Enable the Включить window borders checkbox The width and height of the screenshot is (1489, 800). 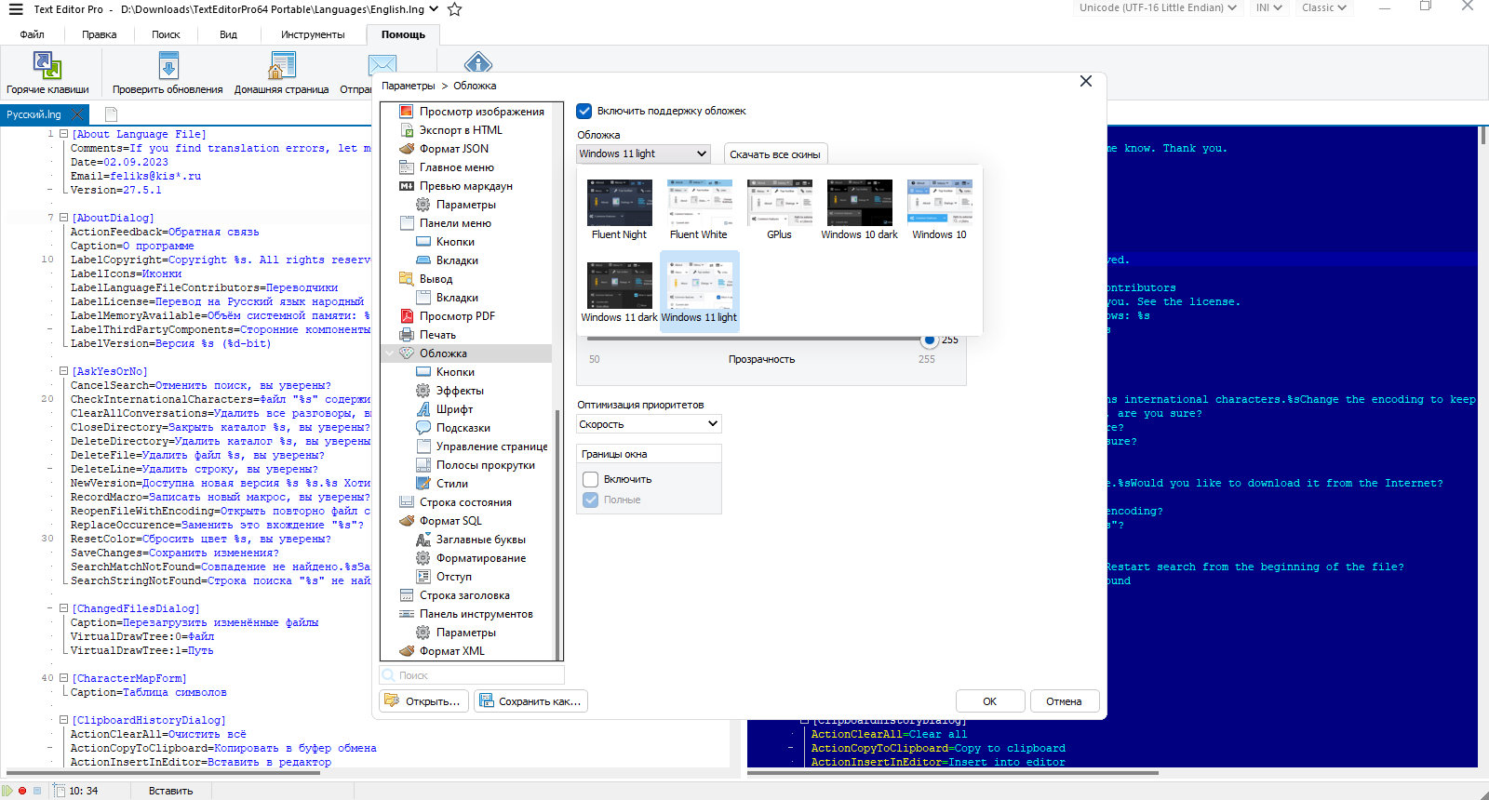tap(590, 479)
